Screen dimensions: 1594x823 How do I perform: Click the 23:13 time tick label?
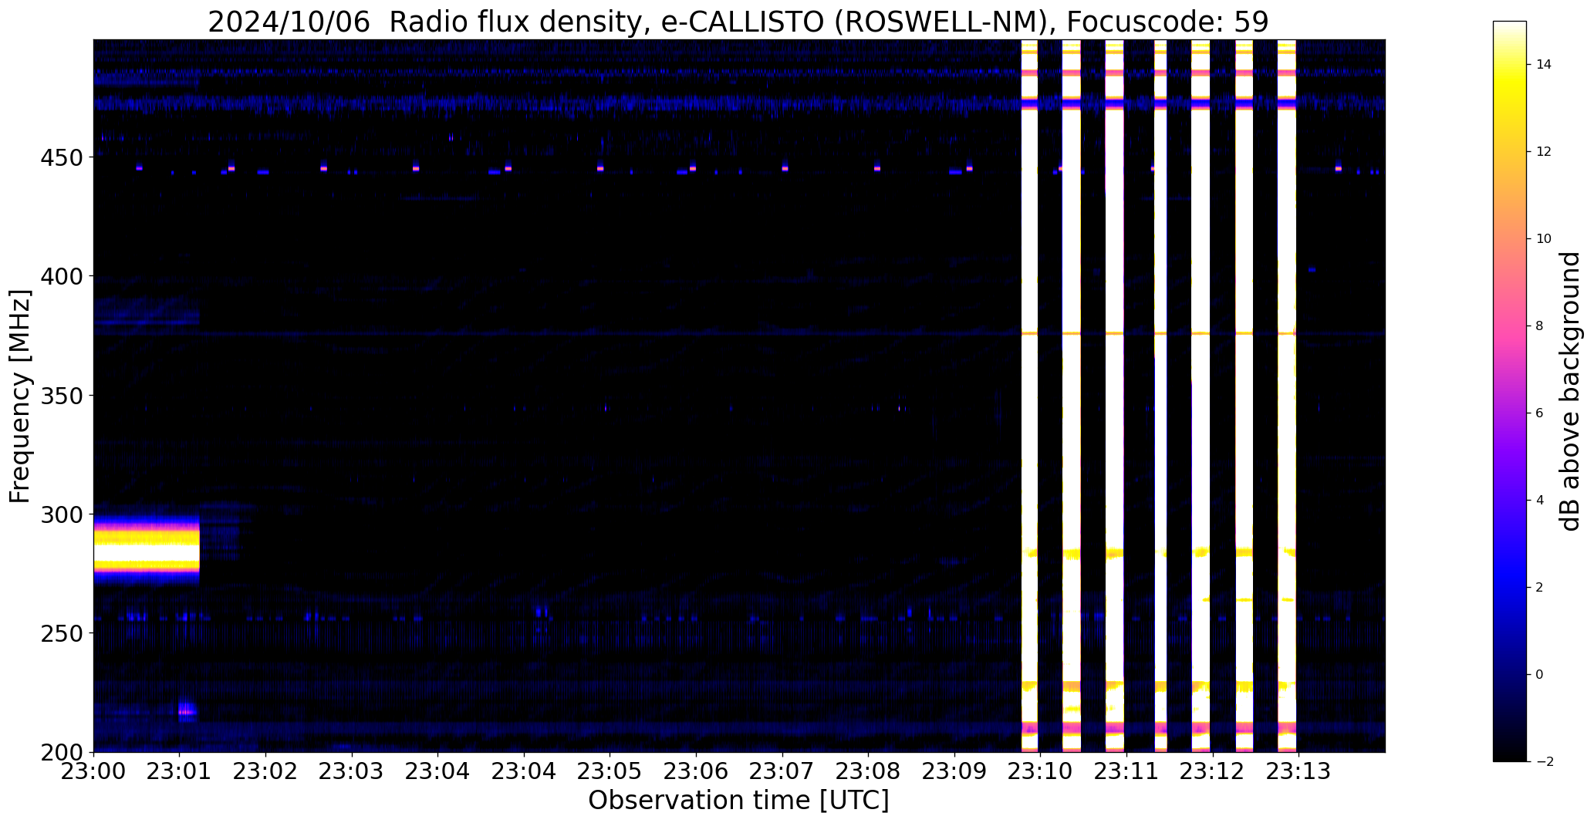pos(1299,771)
